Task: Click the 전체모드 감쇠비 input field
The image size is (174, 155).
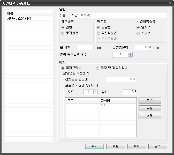Action: [x=121, y=79]
